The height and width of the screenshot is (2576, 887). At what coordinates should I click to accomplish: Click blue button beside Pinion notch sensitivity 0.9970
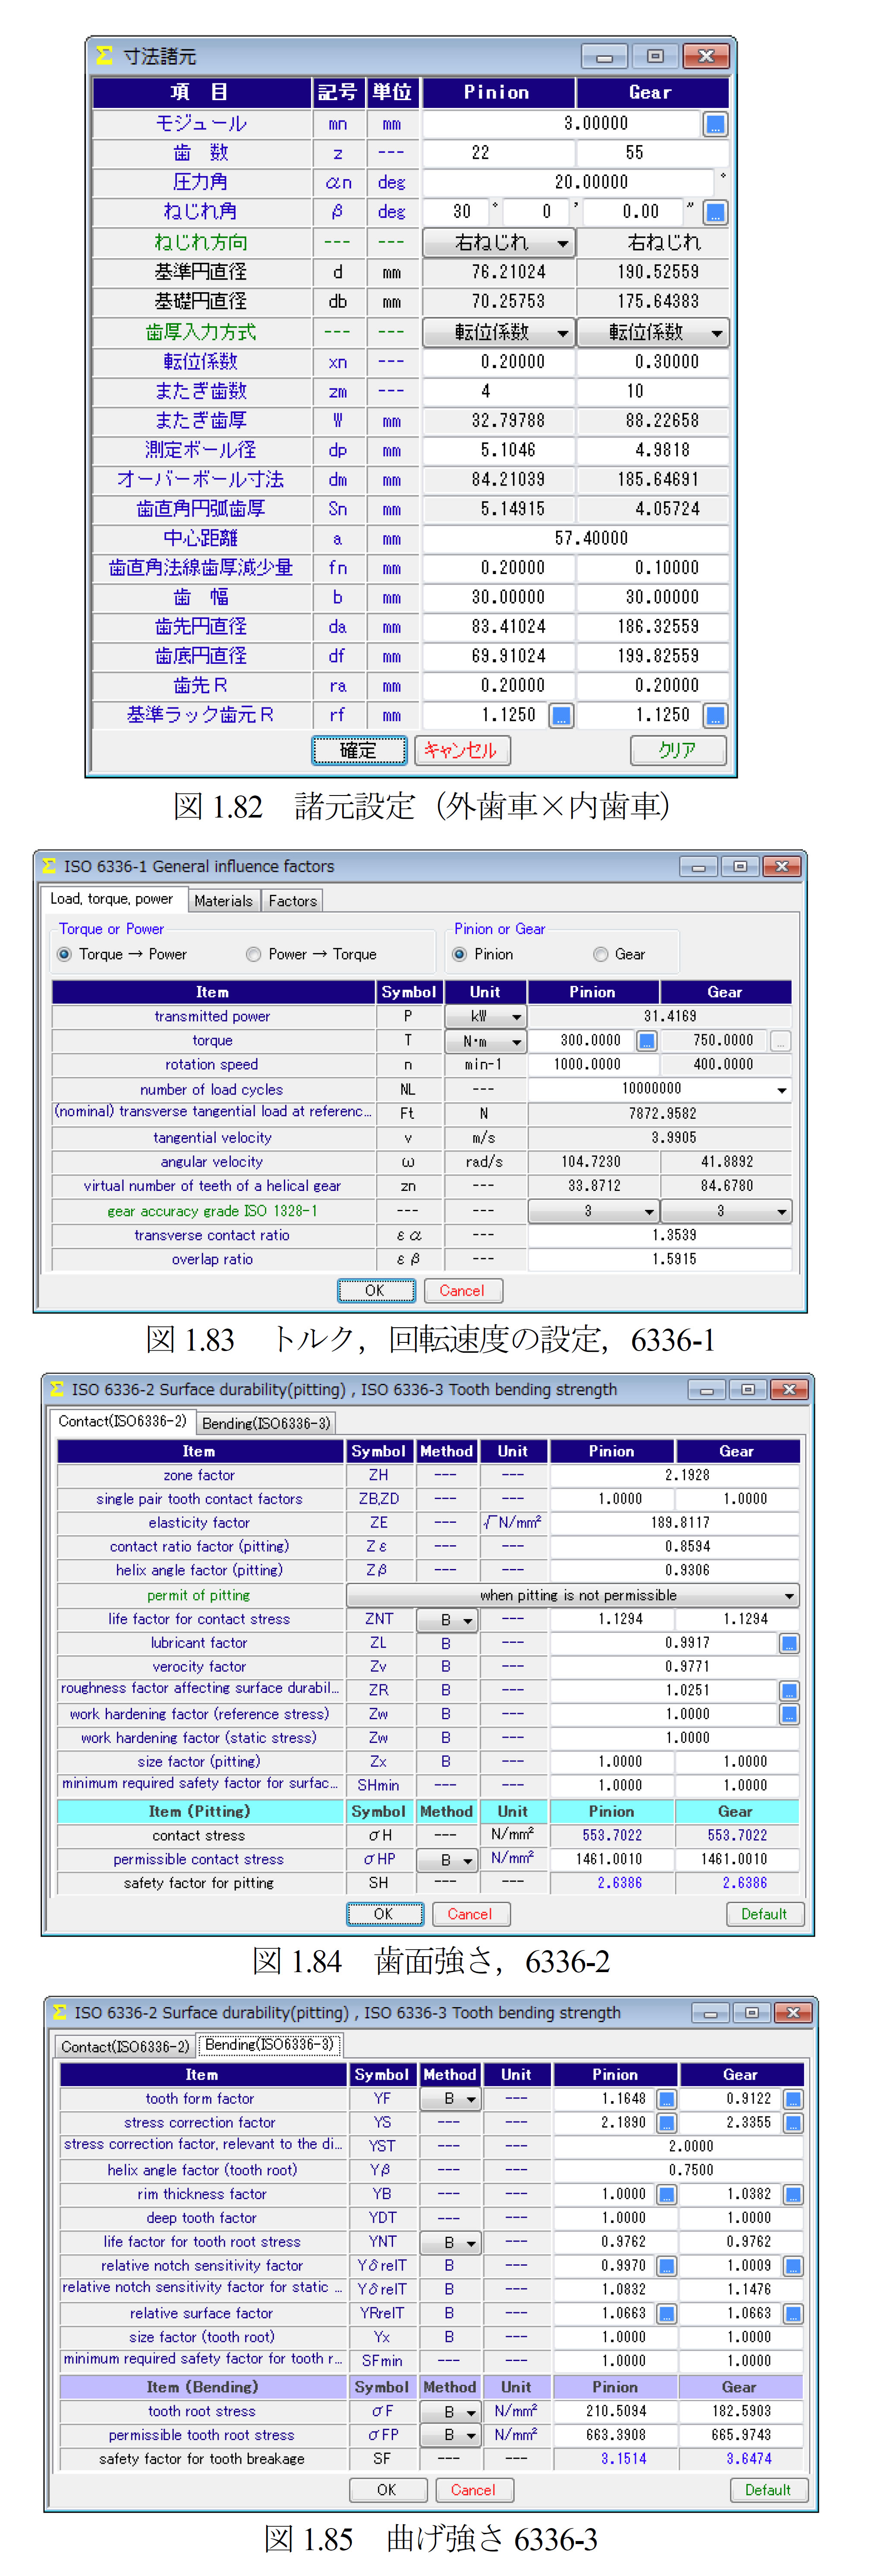(x=667, y=2266)
